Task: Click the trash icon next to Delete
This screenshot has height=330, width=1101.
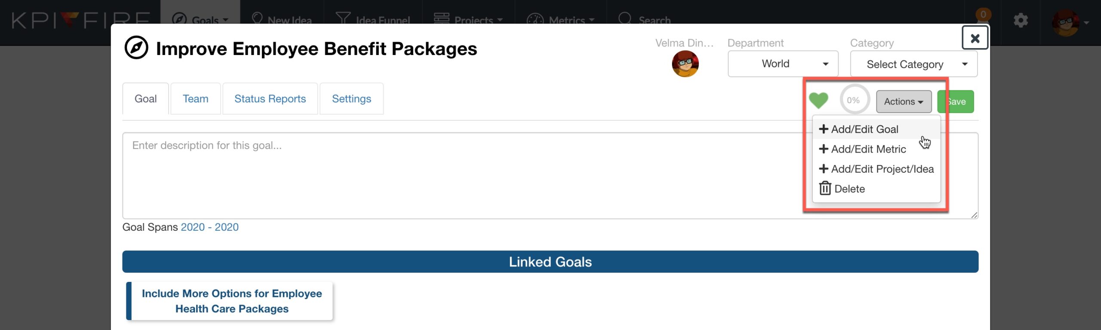Action: [824, 189]
